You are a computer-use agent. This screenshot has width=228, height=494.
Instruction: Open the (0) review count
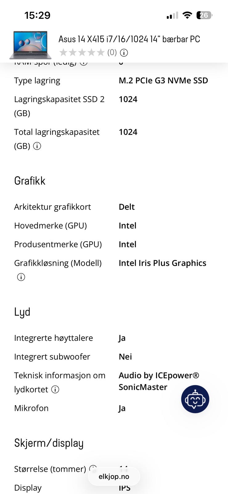(x=112, y=52)
